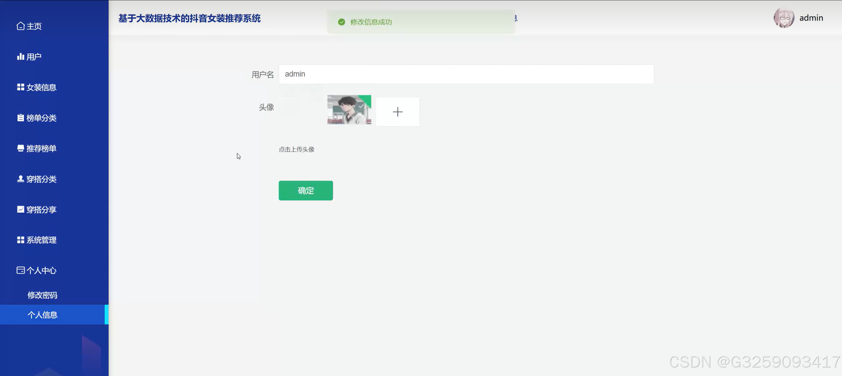Click the admin username in header
This screenshot has height=376, width=842.
[811, 18]
